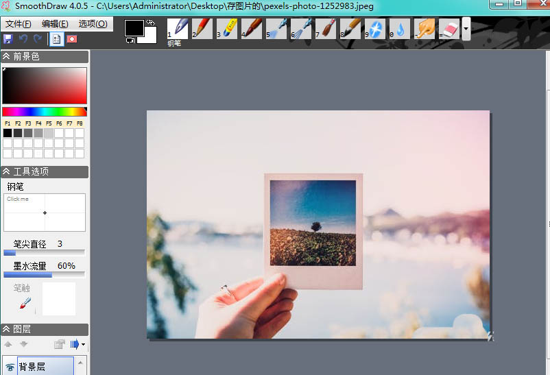Viewport: 550px width, 375px height.
Task: Select the dark gray F2 swatch
Action: [x=18, y=133]
